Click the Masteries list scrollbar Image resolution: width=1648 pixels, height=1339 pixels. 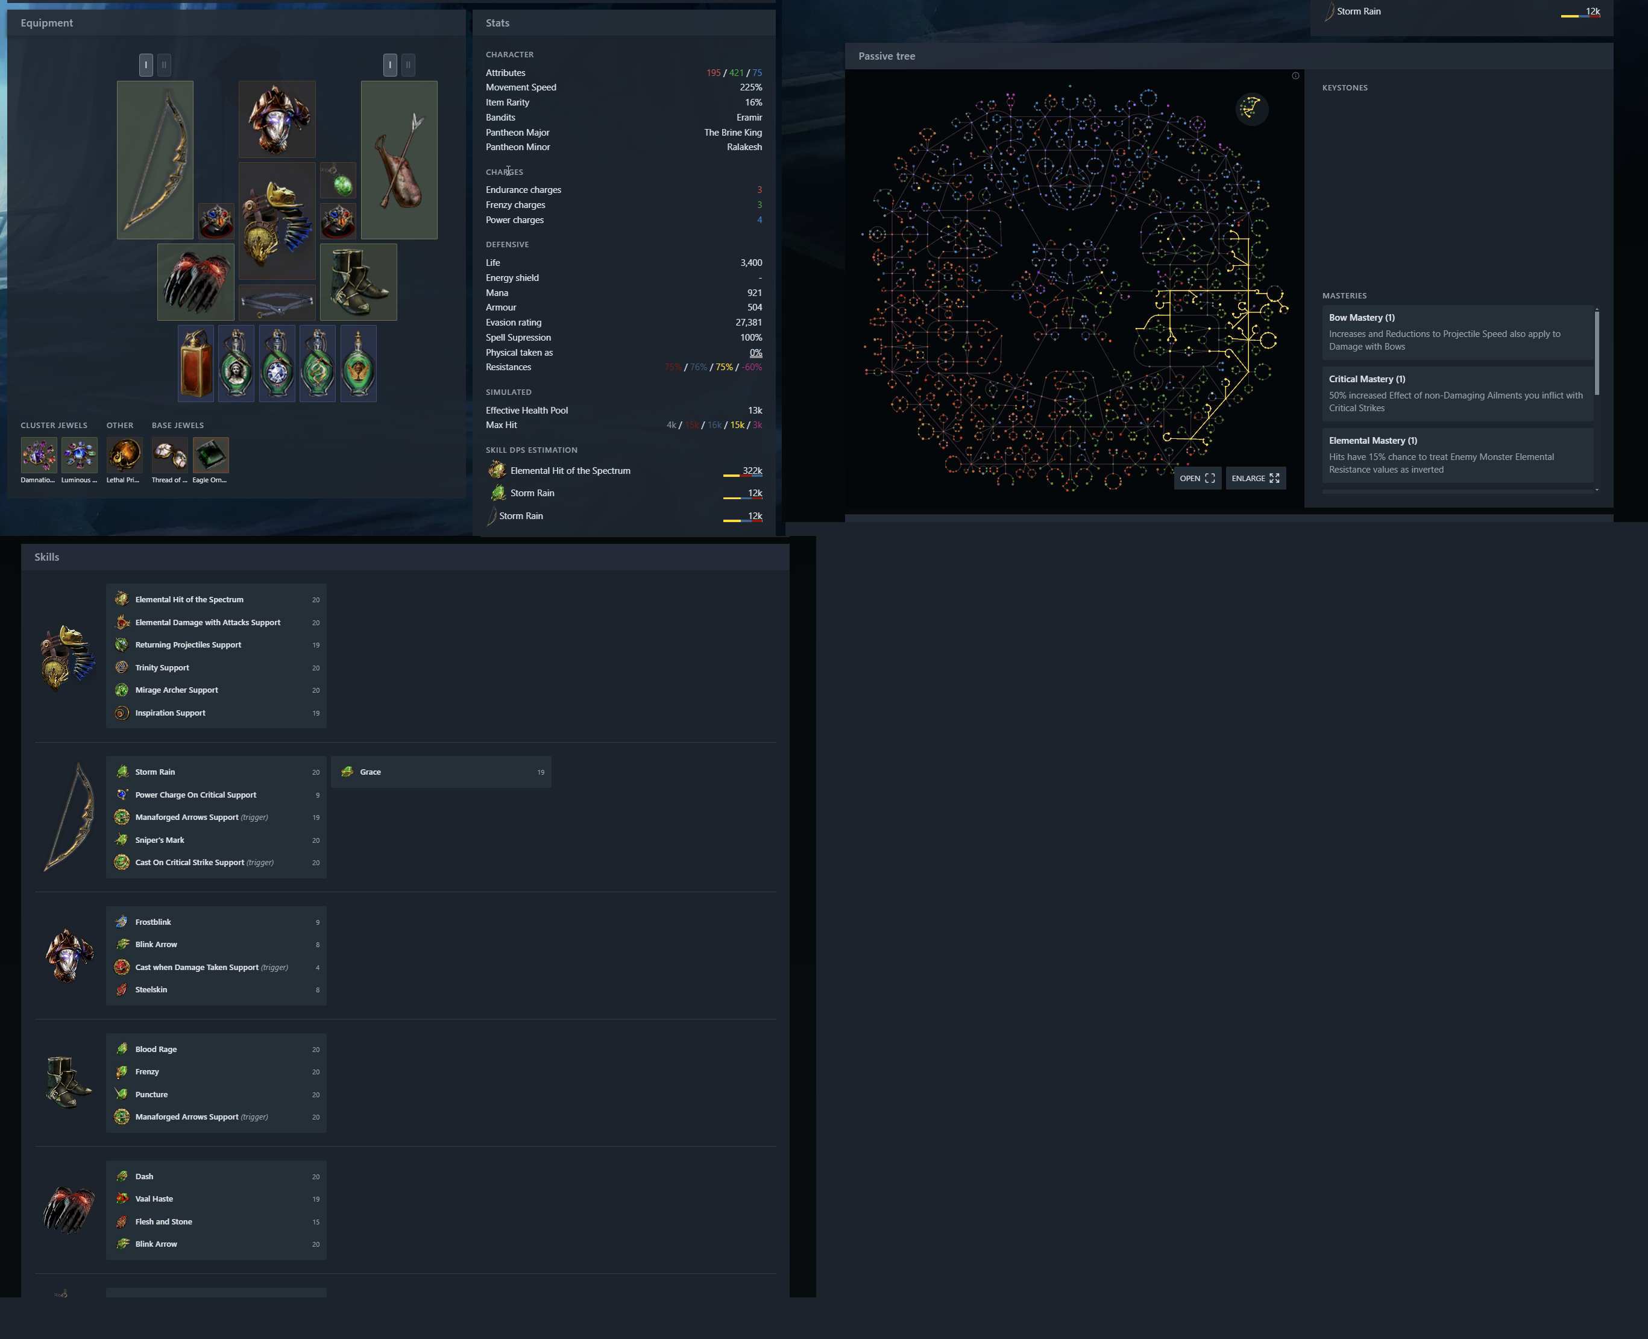(x=1596, y=353)
